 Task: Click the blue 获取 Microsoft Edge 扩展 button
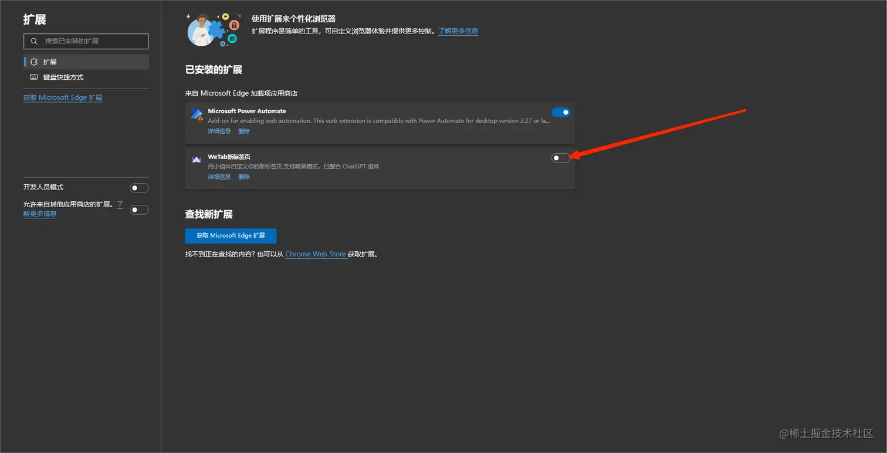tap(231, 235)
